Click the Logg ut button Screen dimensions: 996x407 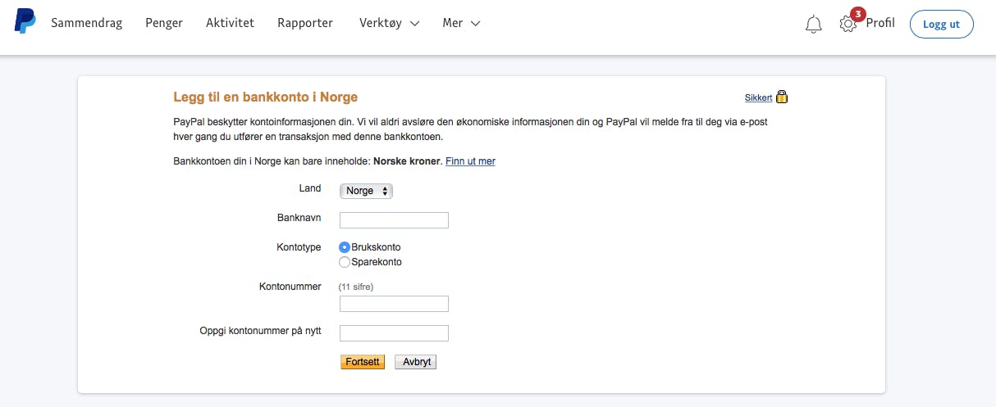click(942, 24)
